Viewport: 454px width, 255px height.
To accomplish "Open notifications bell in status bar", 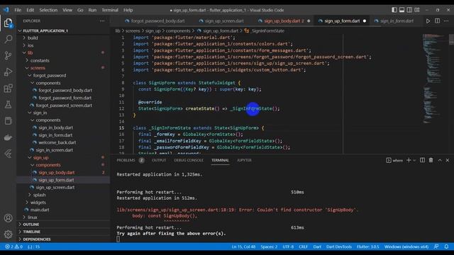I will tap(446, 246).
